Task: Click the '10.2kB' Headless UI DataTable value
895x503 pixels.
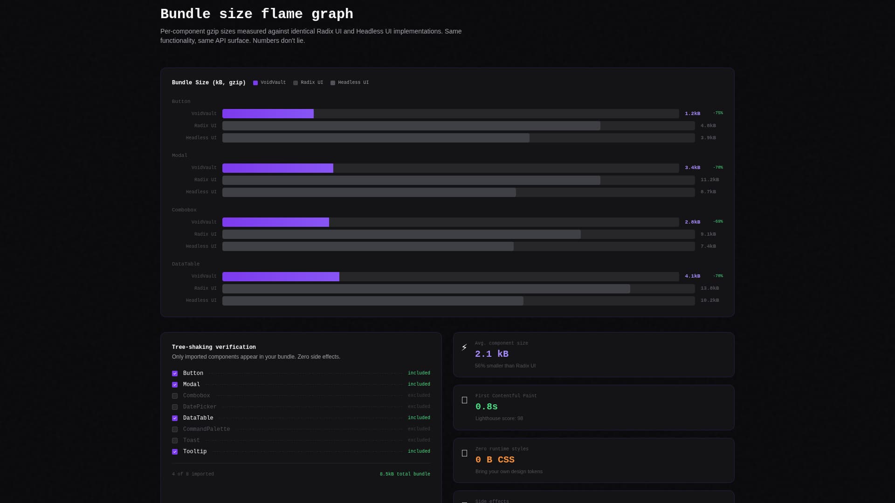Action: (709, 300)
